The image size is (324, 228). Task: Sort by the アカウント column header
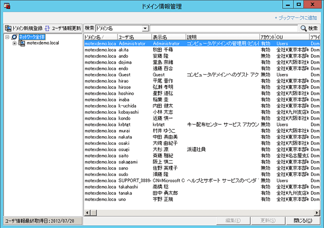click(x=267, y=37)
